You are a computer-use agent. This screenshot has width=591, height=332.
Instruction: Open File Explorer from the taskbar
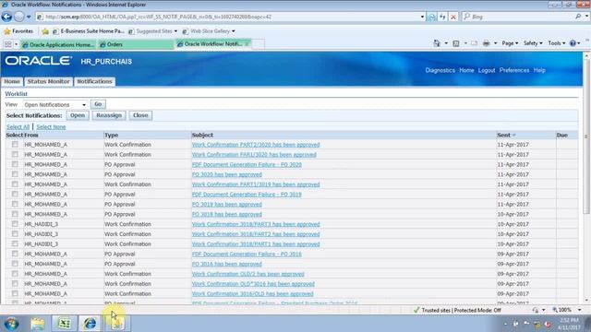coord(38,324)
